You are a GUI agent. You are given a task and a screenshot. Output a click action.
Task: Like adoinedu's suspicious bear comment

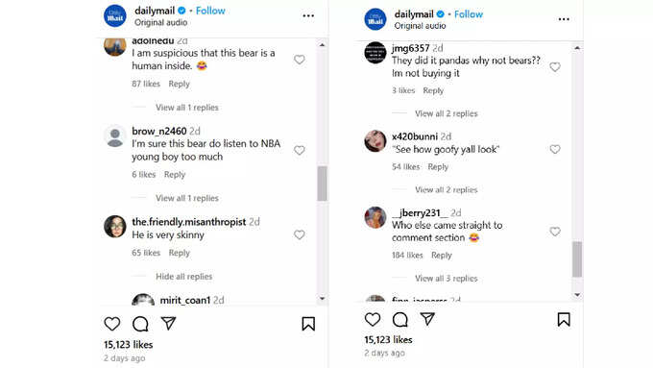(x=300, y=60)
